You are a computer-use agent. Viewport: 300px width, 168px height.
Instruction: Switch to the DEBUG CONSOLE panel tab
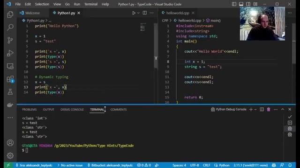[x=72, y=110]
